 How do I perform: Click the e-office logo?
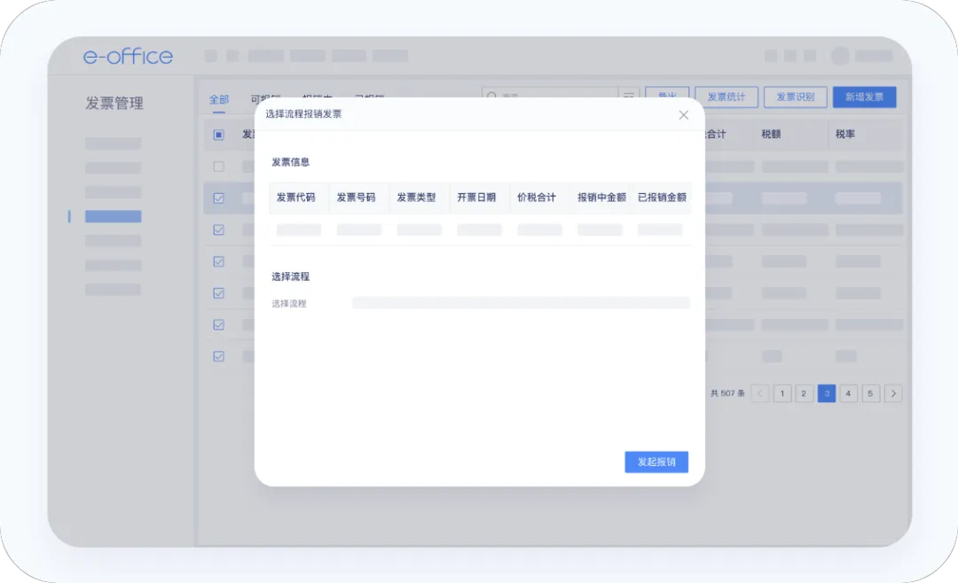coord(128,57)
